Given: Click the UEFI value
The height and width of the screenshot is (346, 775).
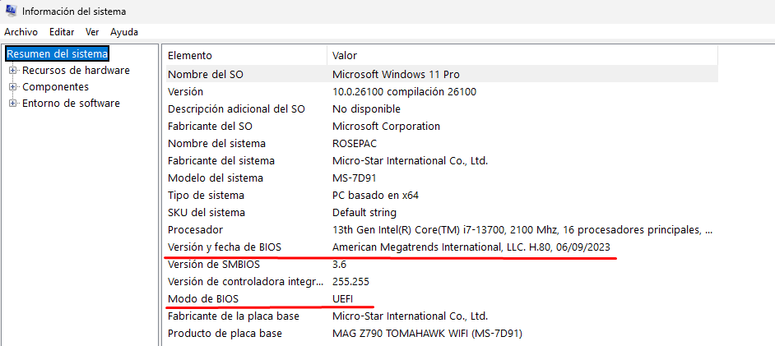Looking at the screenshot, I should click(x=344, y=299).
